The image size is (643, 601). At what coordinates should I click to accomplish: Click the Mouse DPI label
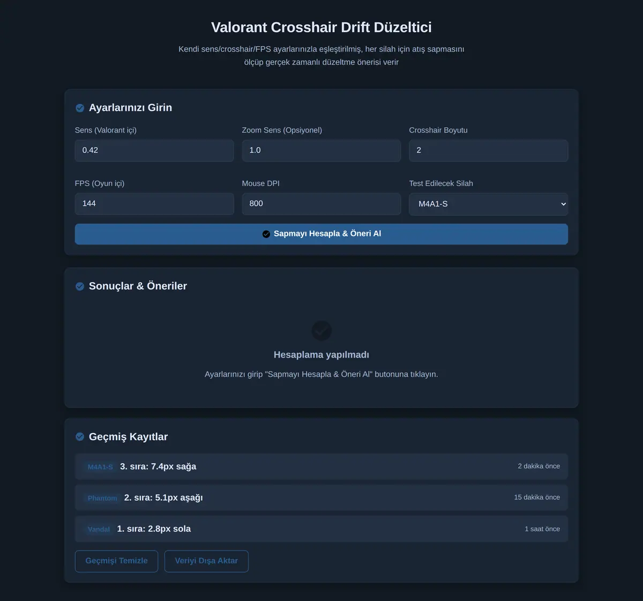[261, 183]
